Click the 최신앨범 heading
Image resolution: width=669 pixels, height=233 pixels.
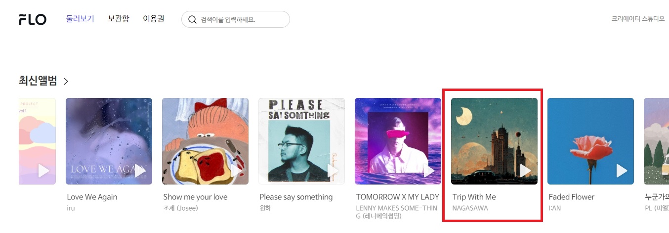tap(38, 81)
